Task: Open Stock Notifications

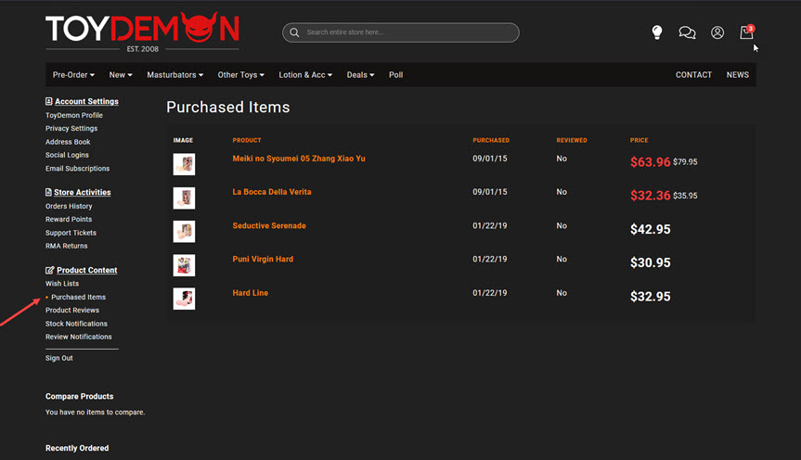Action: pos(77,324)
